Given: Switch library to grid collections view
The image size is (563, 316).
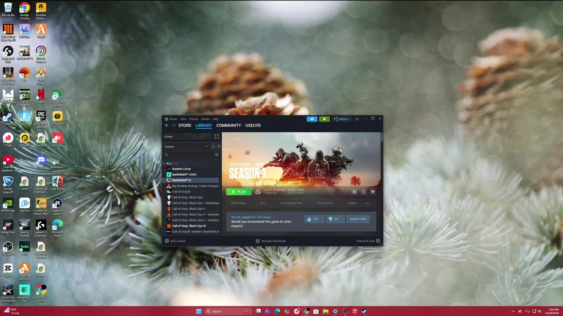Looking at the screenshot, I should point(216,136).
